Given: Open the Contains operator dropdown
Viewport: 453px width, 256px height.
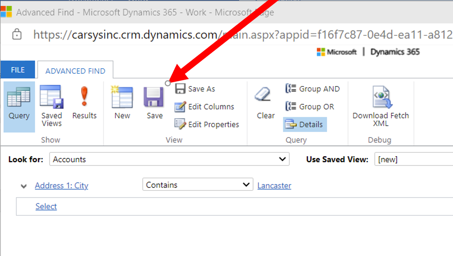Looking at the screenshot, I should (x=198, y=185).
